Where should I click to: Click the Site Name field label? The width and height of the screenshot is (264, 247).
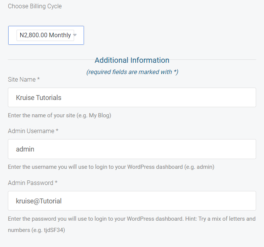[22, 80]
